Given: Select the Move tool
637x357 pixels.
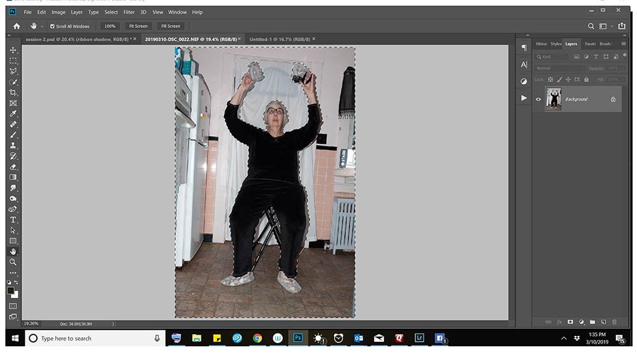Looking at the screenshot, I should pos(13,50).
